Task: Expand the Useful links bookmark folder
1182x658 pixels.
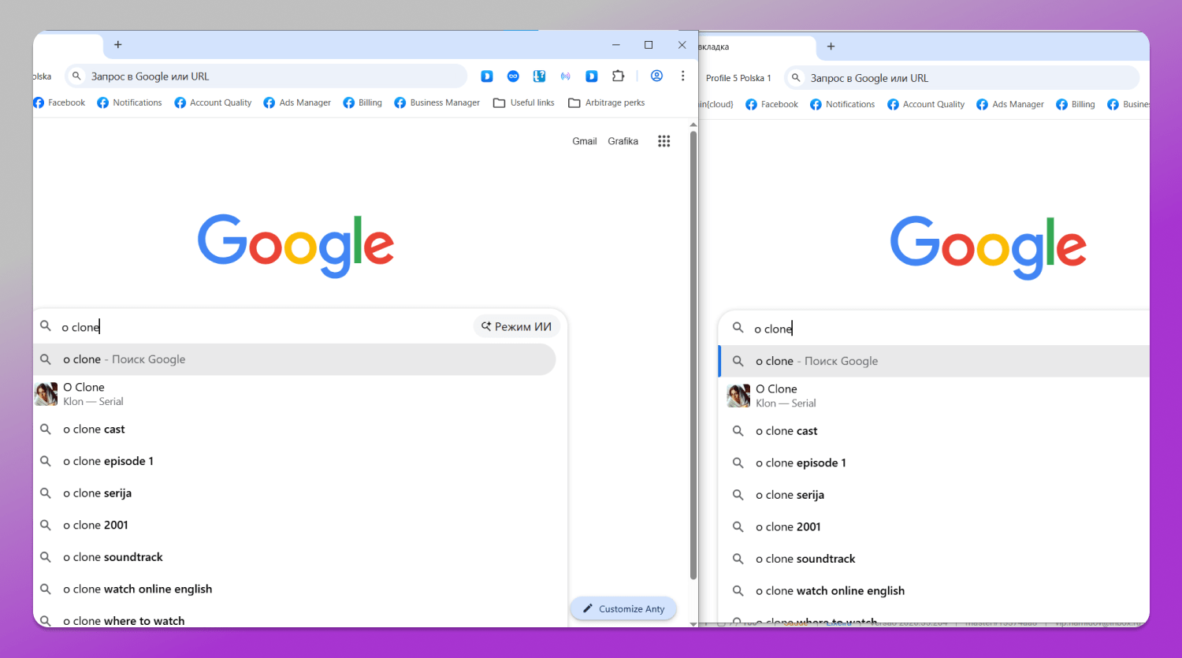Action: (524, 102)
